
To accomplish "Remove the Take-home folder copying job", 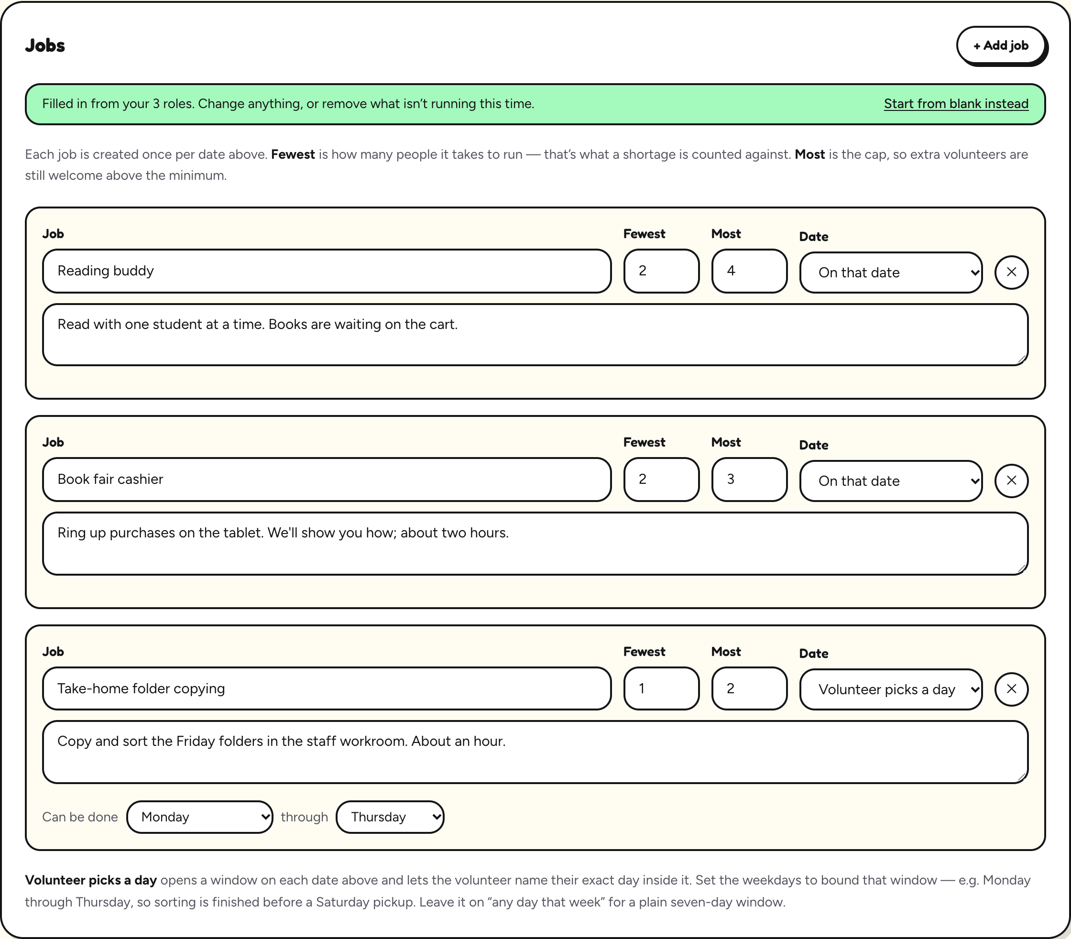I will (1011, 689).
